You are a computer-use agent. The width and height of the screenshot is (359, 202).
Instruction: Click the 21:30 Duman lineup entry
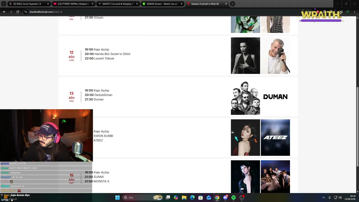pyautogui.click(x=94, y=99)
